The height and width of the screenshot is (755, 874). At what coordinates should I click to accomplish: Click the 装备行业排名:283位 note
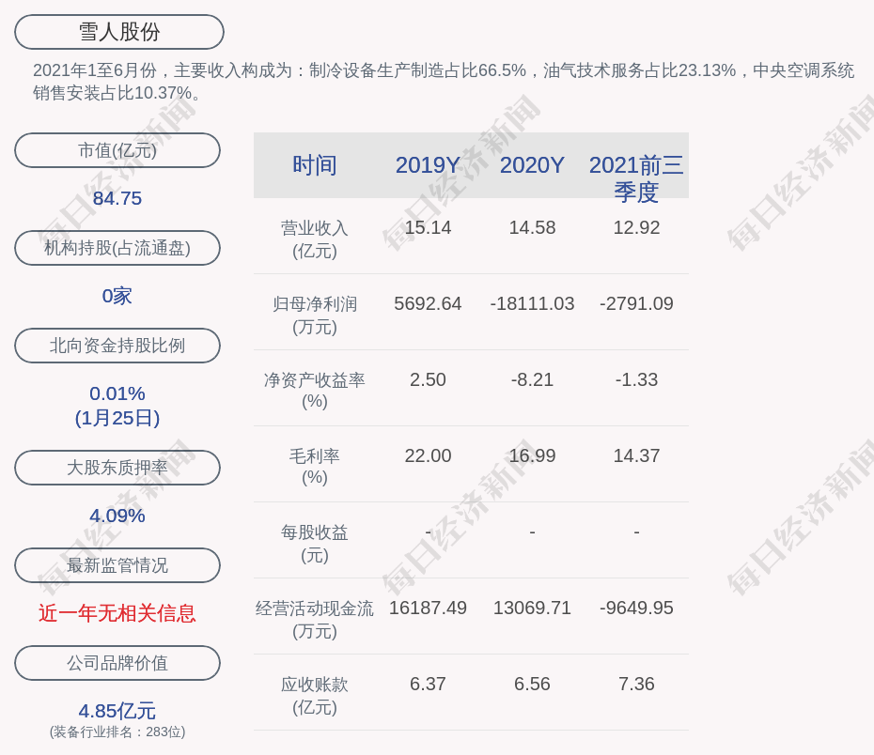(x=117, y=732)
